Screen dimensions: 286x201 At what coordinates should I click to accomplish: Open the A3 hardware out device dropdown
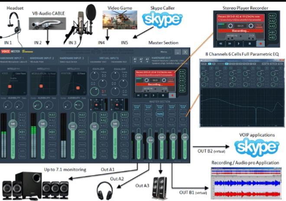pyautogui.click(x=147, y=60)
